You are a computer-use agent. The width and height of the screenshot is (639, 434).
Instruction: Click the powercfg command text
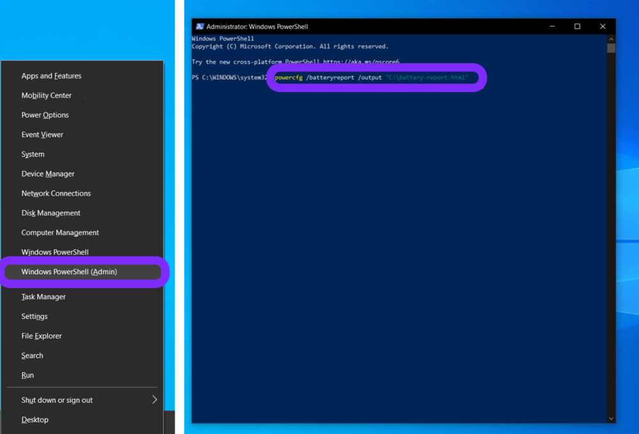[289, 77]
